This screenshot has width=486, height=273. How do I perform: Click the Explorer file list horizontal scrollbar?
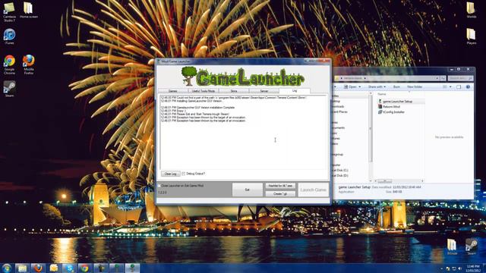pyautogui.click(x=399, y=180)
